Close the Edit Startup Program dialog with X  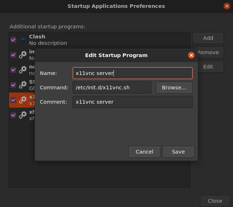pos(191,55)
